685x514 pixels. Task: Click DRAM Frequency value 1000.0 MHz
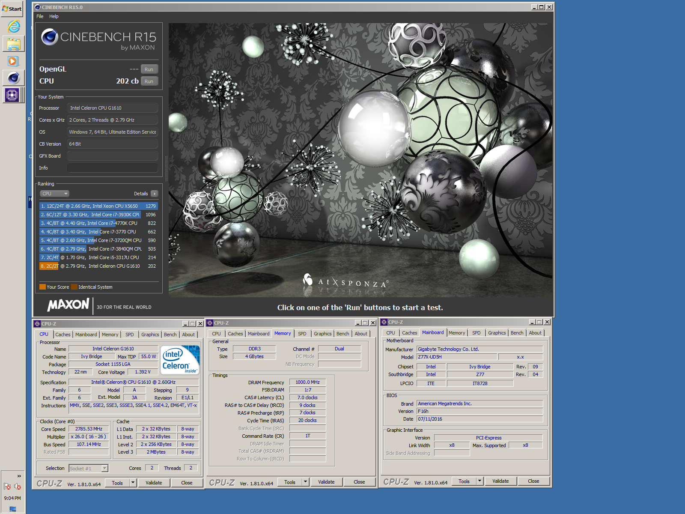307,382
